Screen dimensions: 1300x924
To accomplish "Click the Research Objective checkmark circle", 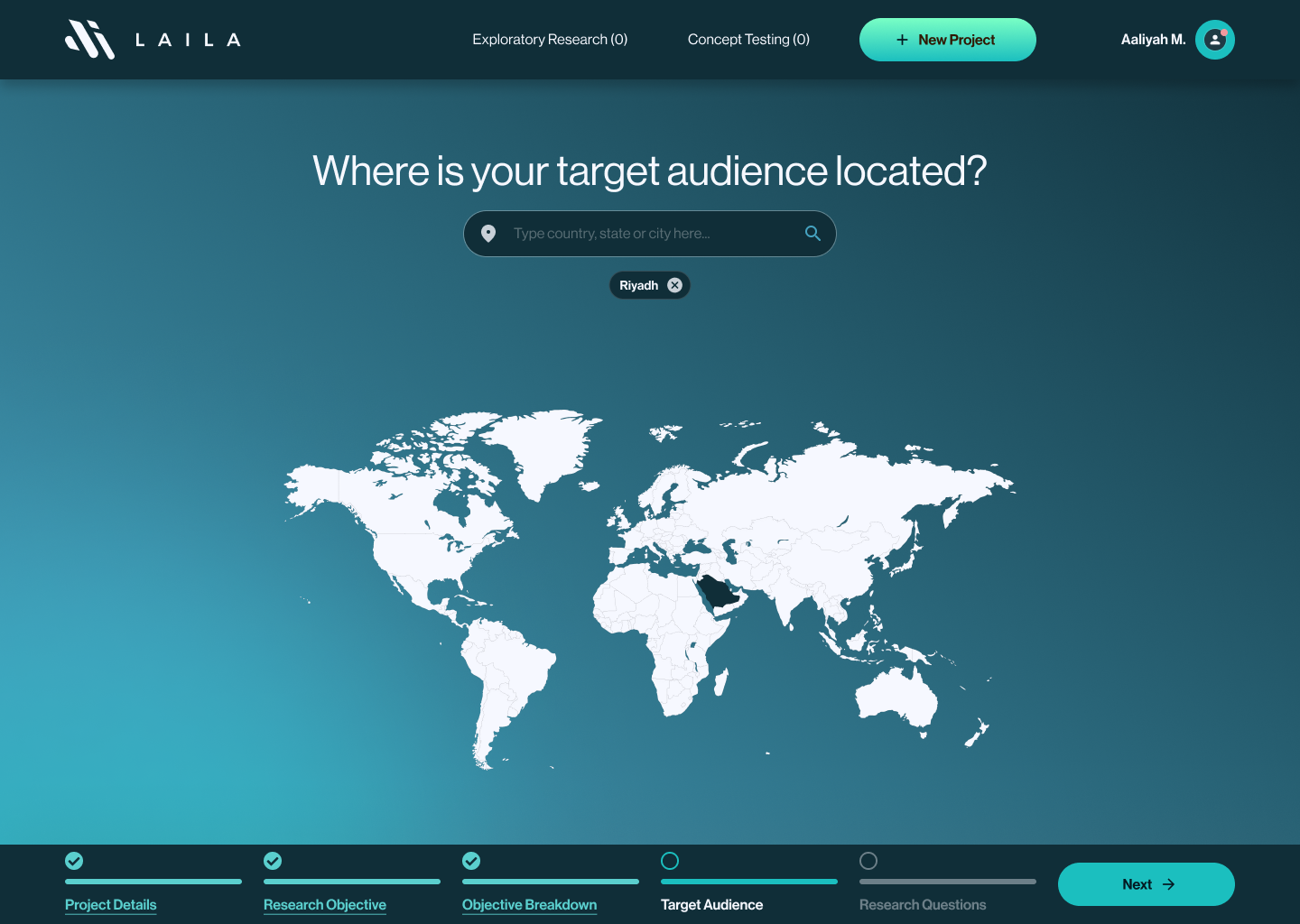I will pos(273,861).
